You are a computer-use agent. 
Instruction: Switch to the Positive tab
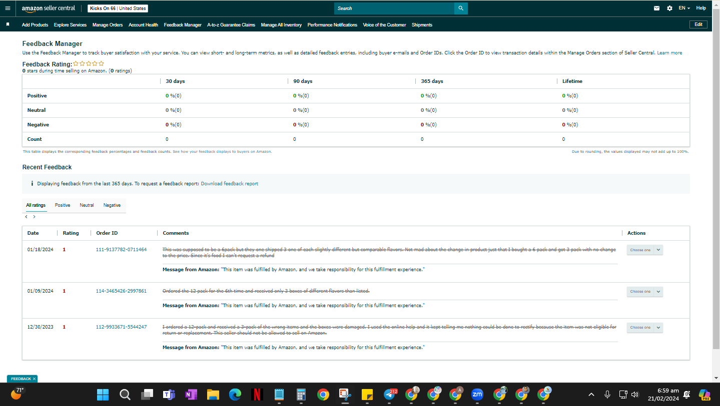coord(63,205)
